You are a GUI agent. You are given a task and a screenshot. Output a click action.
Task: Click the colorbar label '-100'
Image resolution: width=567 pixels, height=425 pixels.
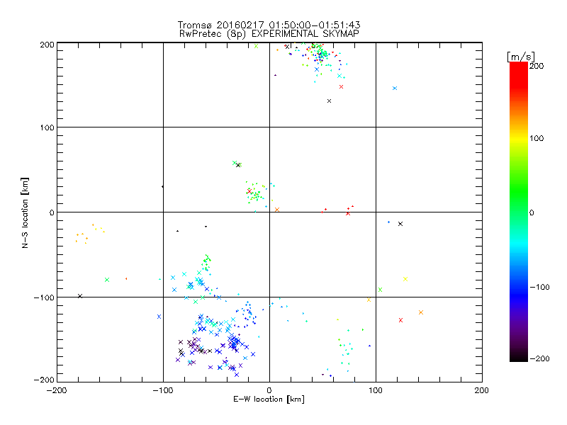tap(539, 287)
